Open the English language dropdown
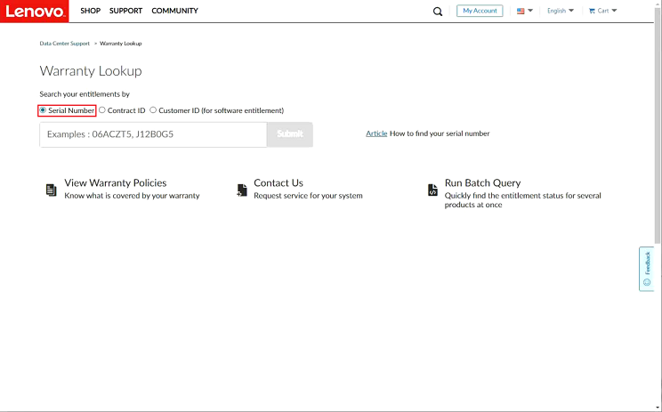This screenshot has width=662, height=412. click(x=561, y=11)
